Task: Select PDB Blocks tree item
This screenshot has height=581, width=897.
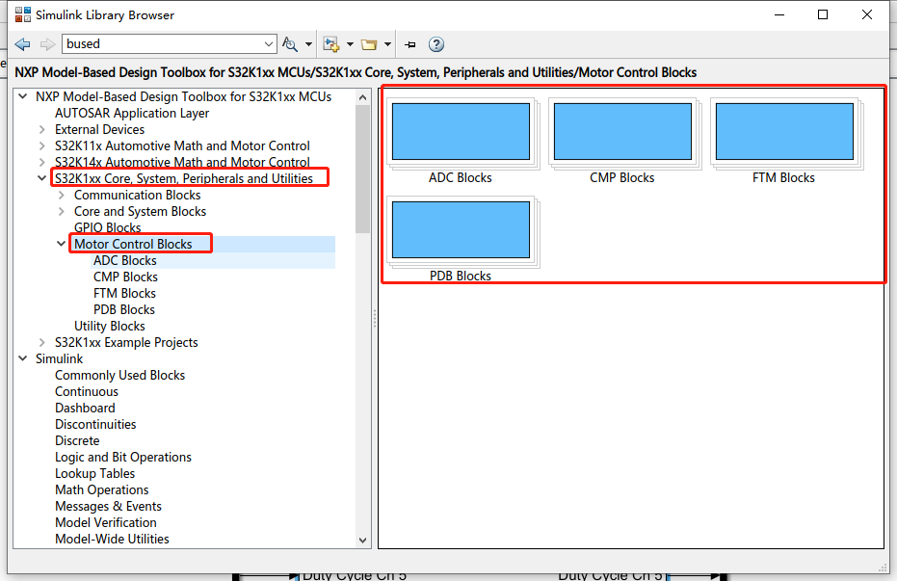Action: 124,310
